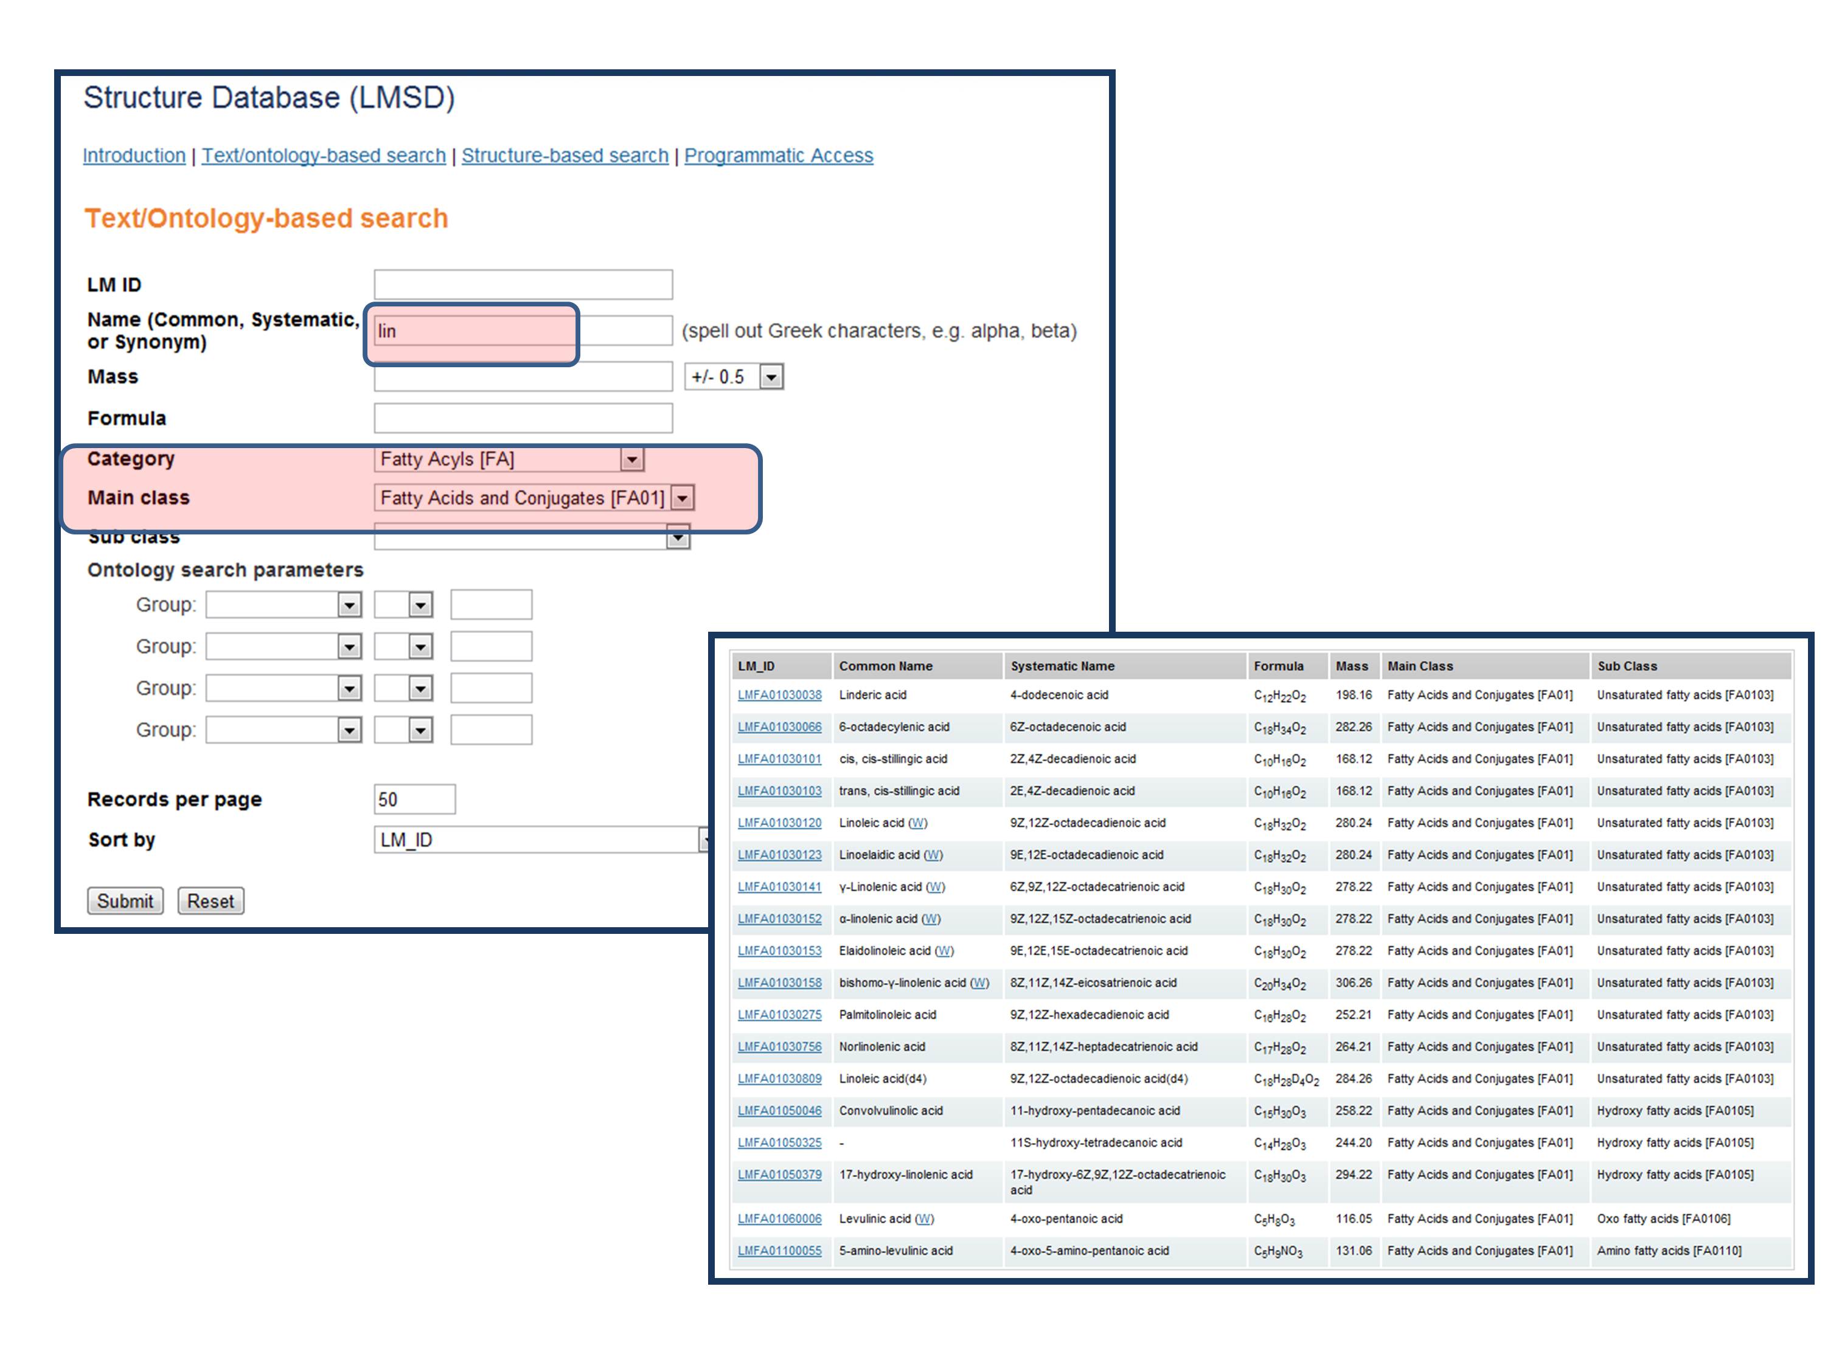Open record LMFA01060006 for Levulinic acid
The width and height of the screenshot is (1825, 1368).
[779, 1219]
